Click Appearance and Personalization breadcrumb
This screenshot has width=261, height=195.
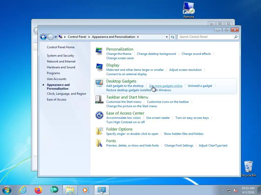pos(113,37)
